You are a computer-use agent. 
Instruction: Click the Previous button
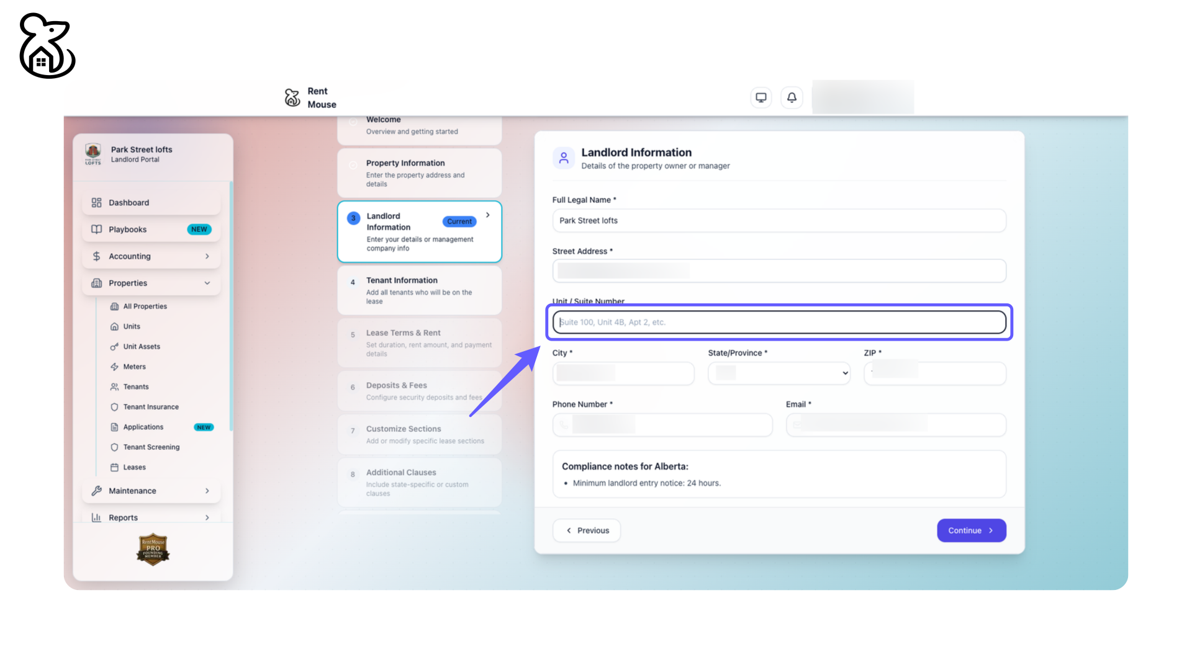[x=587, y=530]
